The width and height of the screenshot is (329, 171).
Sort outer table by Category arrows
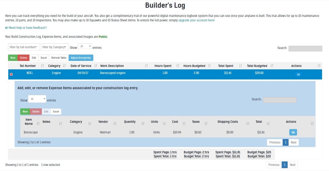coord(64,66)
